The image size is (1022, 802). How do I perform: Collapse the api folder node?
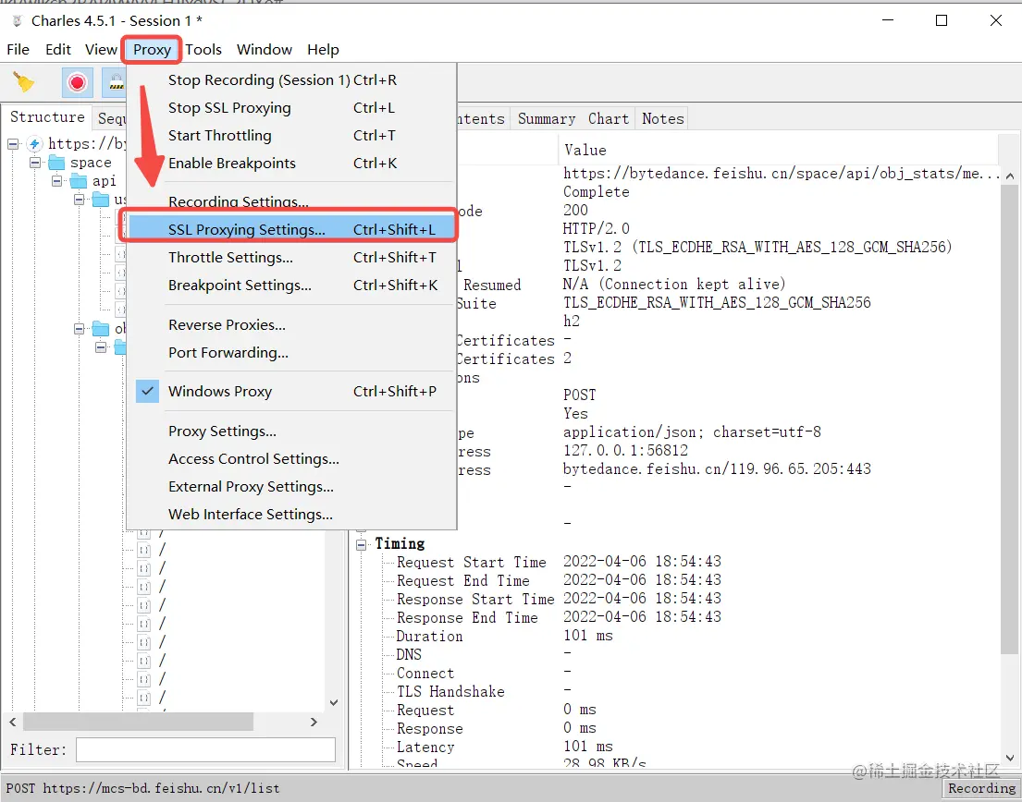pos(57,180)
